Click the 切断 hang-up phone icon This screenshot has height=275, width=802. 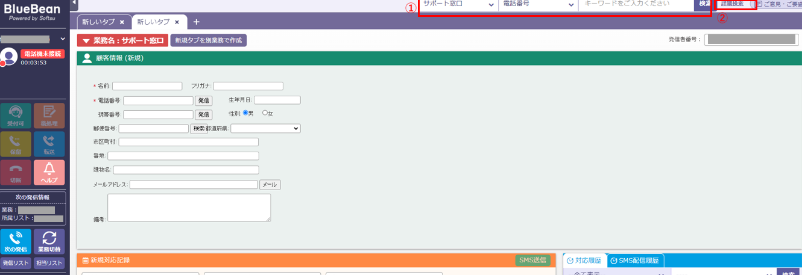16,172
